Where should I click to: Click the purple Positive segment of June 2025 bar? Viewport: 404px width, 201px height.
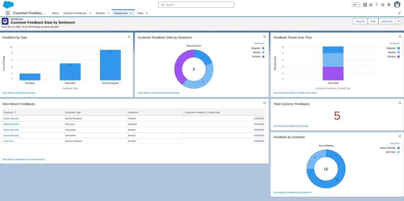[x=333, y=73]
